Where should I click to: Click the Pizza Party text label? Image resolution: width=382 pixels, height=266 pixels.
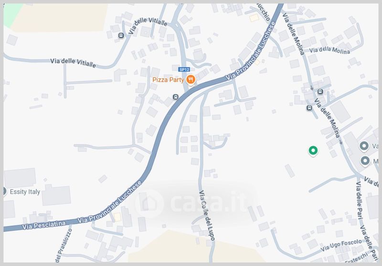pos(168,80)
